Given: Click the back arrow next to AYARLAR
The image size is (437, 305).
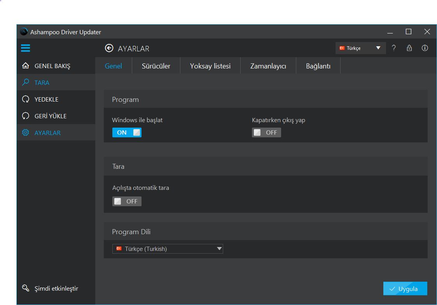Looking at the screenshot, I should (109, 48).
